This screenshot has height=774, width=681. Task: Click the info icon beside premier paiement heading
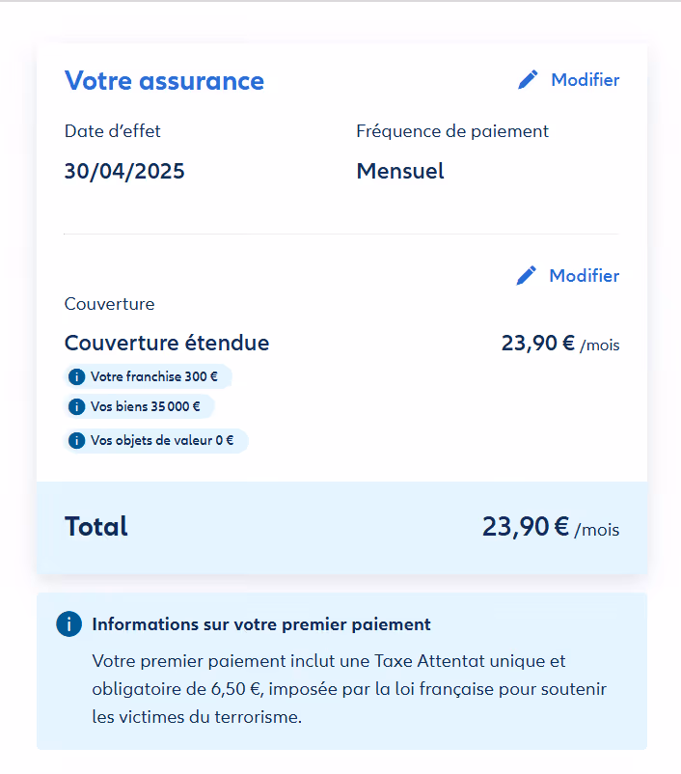tap(68, 624)
